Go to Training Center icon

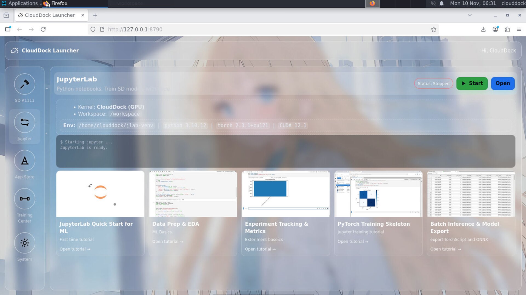(x=25, y=199)
